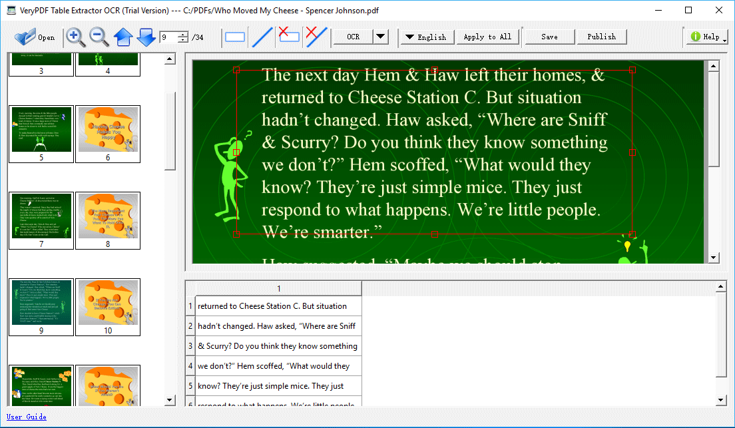
Task: Click the application icon in title bar
Action: [11, 10]
